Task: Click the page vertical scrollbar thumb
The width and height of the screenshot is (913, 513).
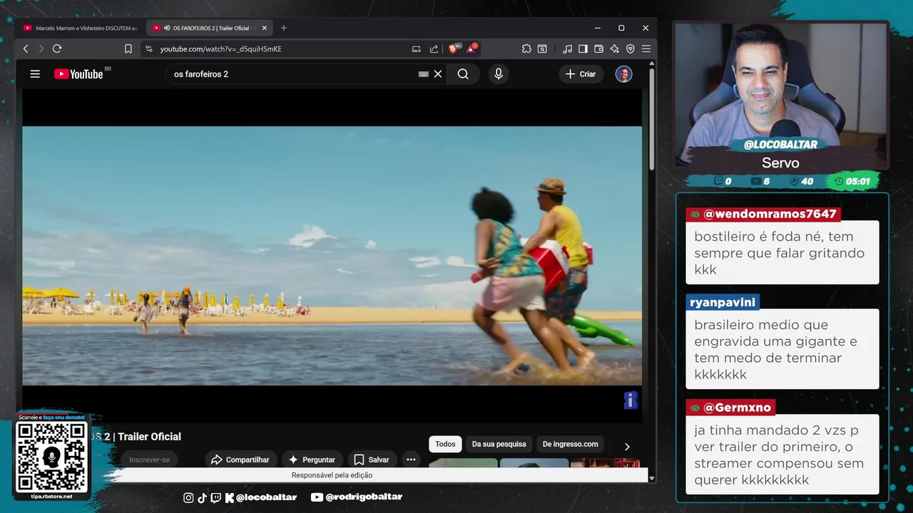Action: pos(652,120)
